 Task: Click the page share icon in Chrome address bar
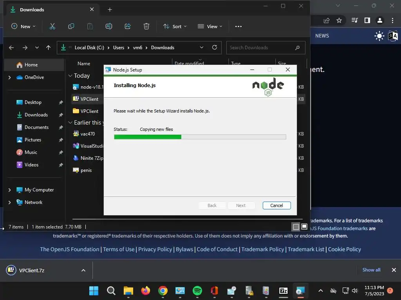327,20
